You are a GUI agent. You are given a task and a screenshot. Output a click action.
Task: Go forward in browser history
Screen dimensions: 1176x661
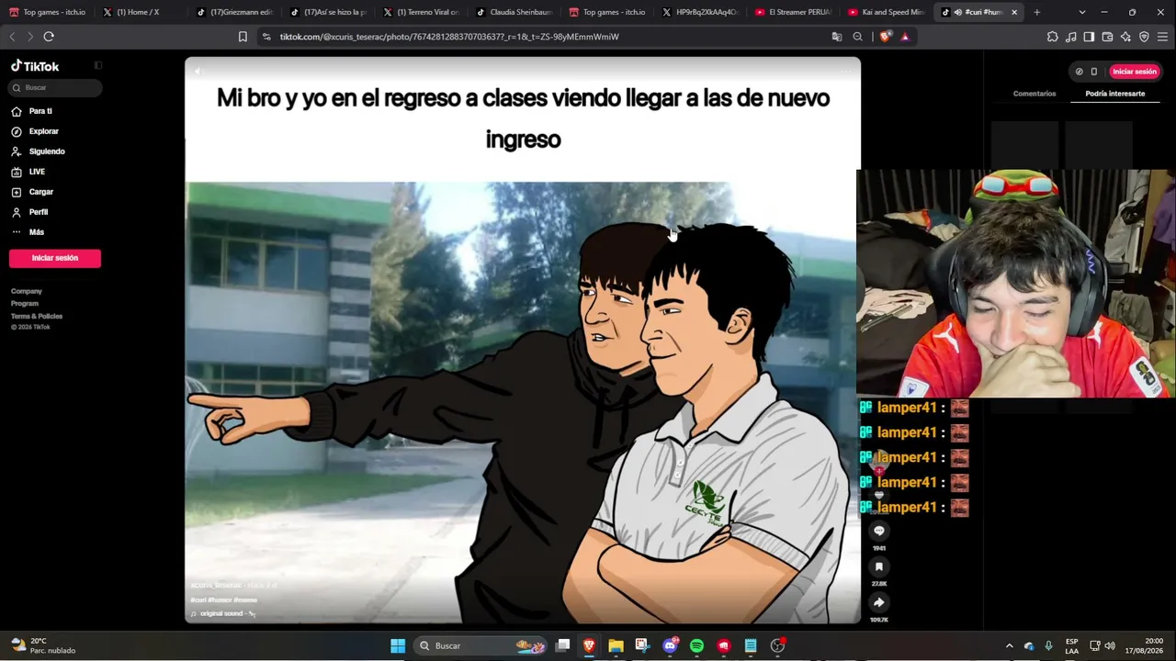(x=29, y=37)
